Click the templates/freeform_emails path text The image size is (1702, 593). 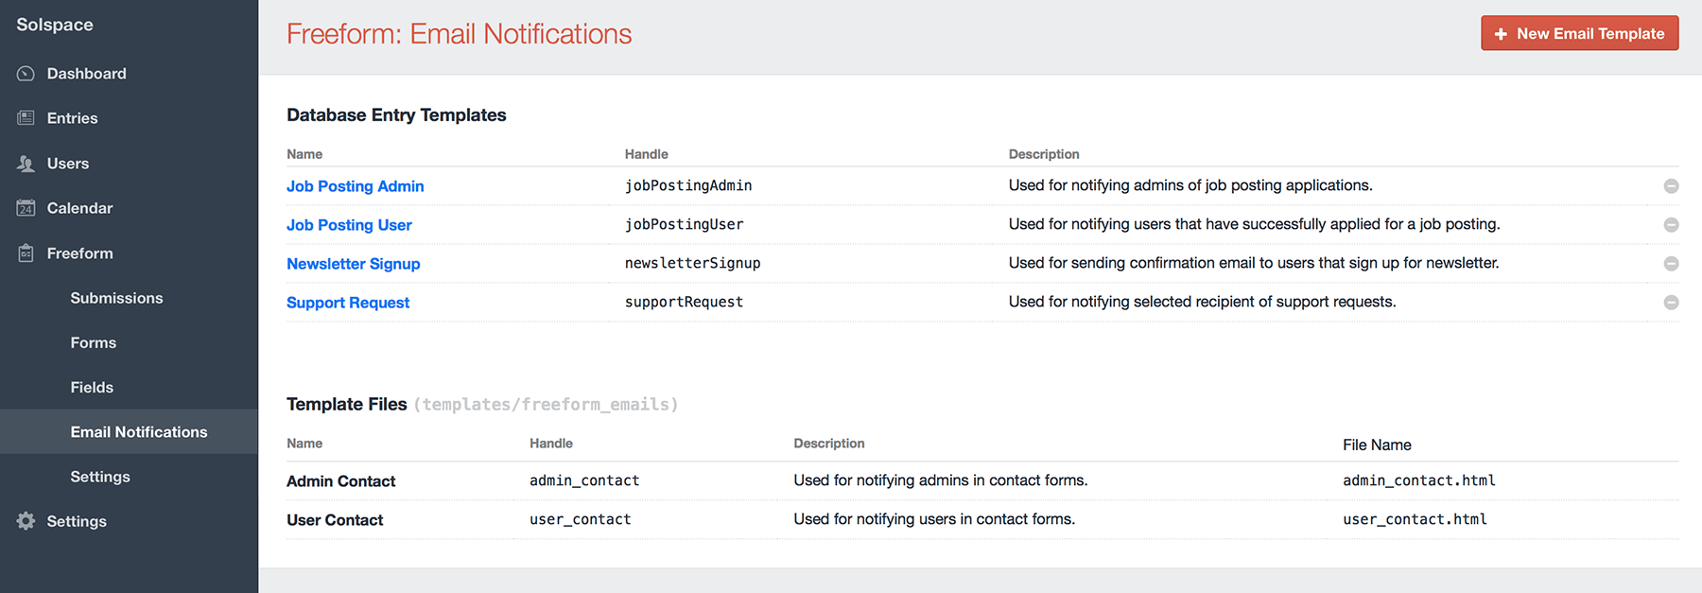pos(546,405)
